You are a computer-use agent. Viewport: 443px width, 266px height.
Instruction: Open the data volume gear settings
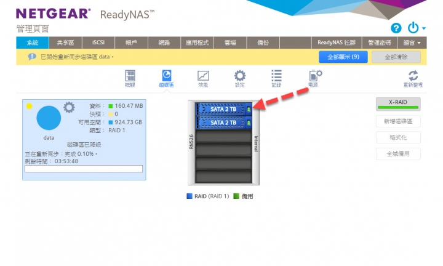(x=69, y=107)
